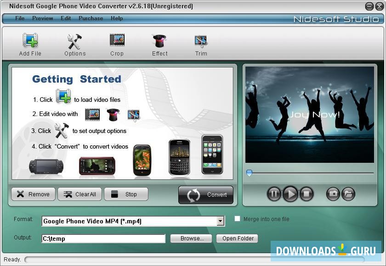The image size is (386, 266).
Task: Open the File menu
Action: point(20,18)
